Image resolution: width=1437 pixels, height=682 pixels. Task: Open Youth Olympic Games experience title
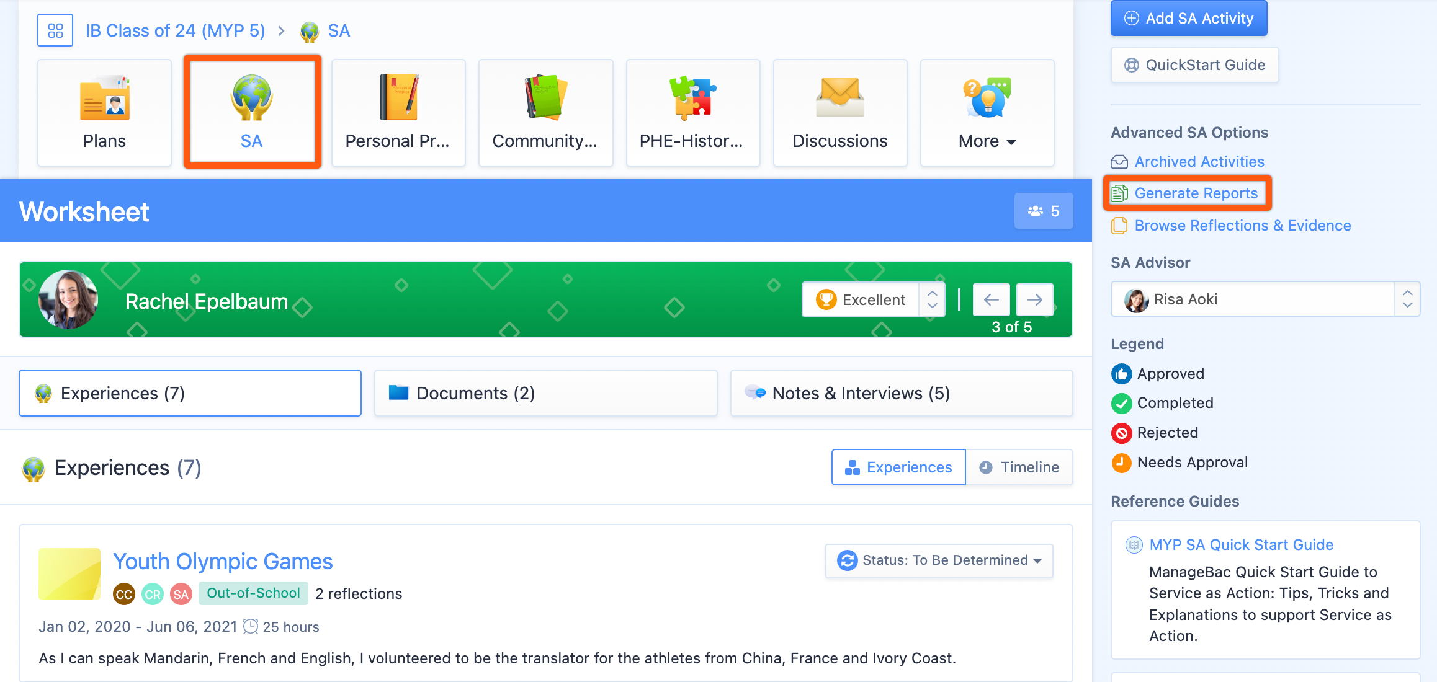tap(223, 561)
